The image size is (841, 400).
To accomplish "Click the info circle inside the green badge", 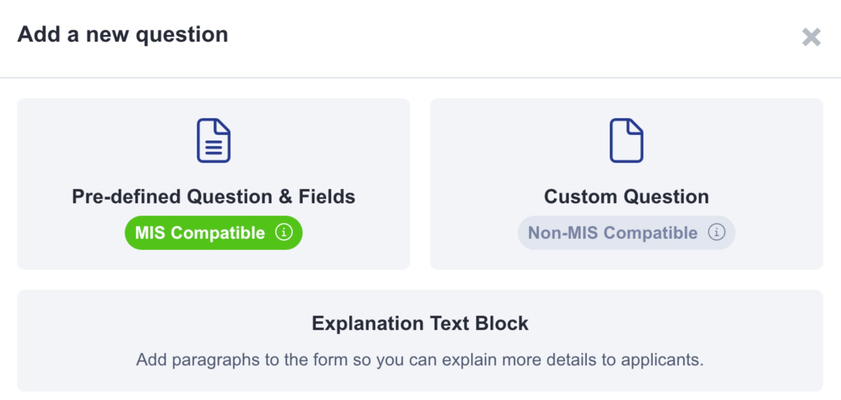I will [284, 232].
